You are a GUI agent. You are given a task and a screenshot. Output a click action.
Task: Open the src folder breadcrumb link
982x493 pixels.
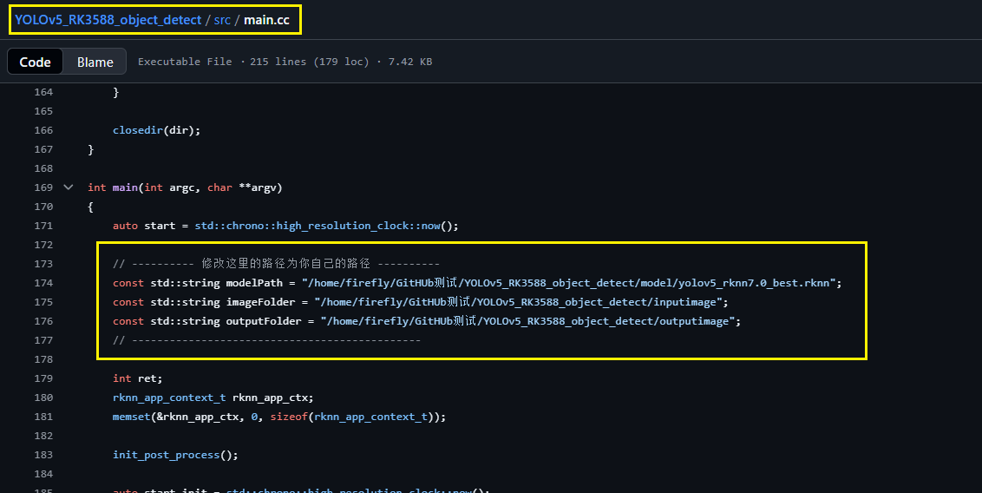tap(222, 20)
